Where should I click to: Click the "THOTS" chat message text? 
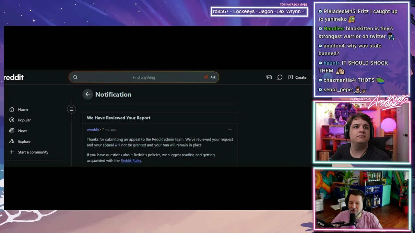pos(366,80)
